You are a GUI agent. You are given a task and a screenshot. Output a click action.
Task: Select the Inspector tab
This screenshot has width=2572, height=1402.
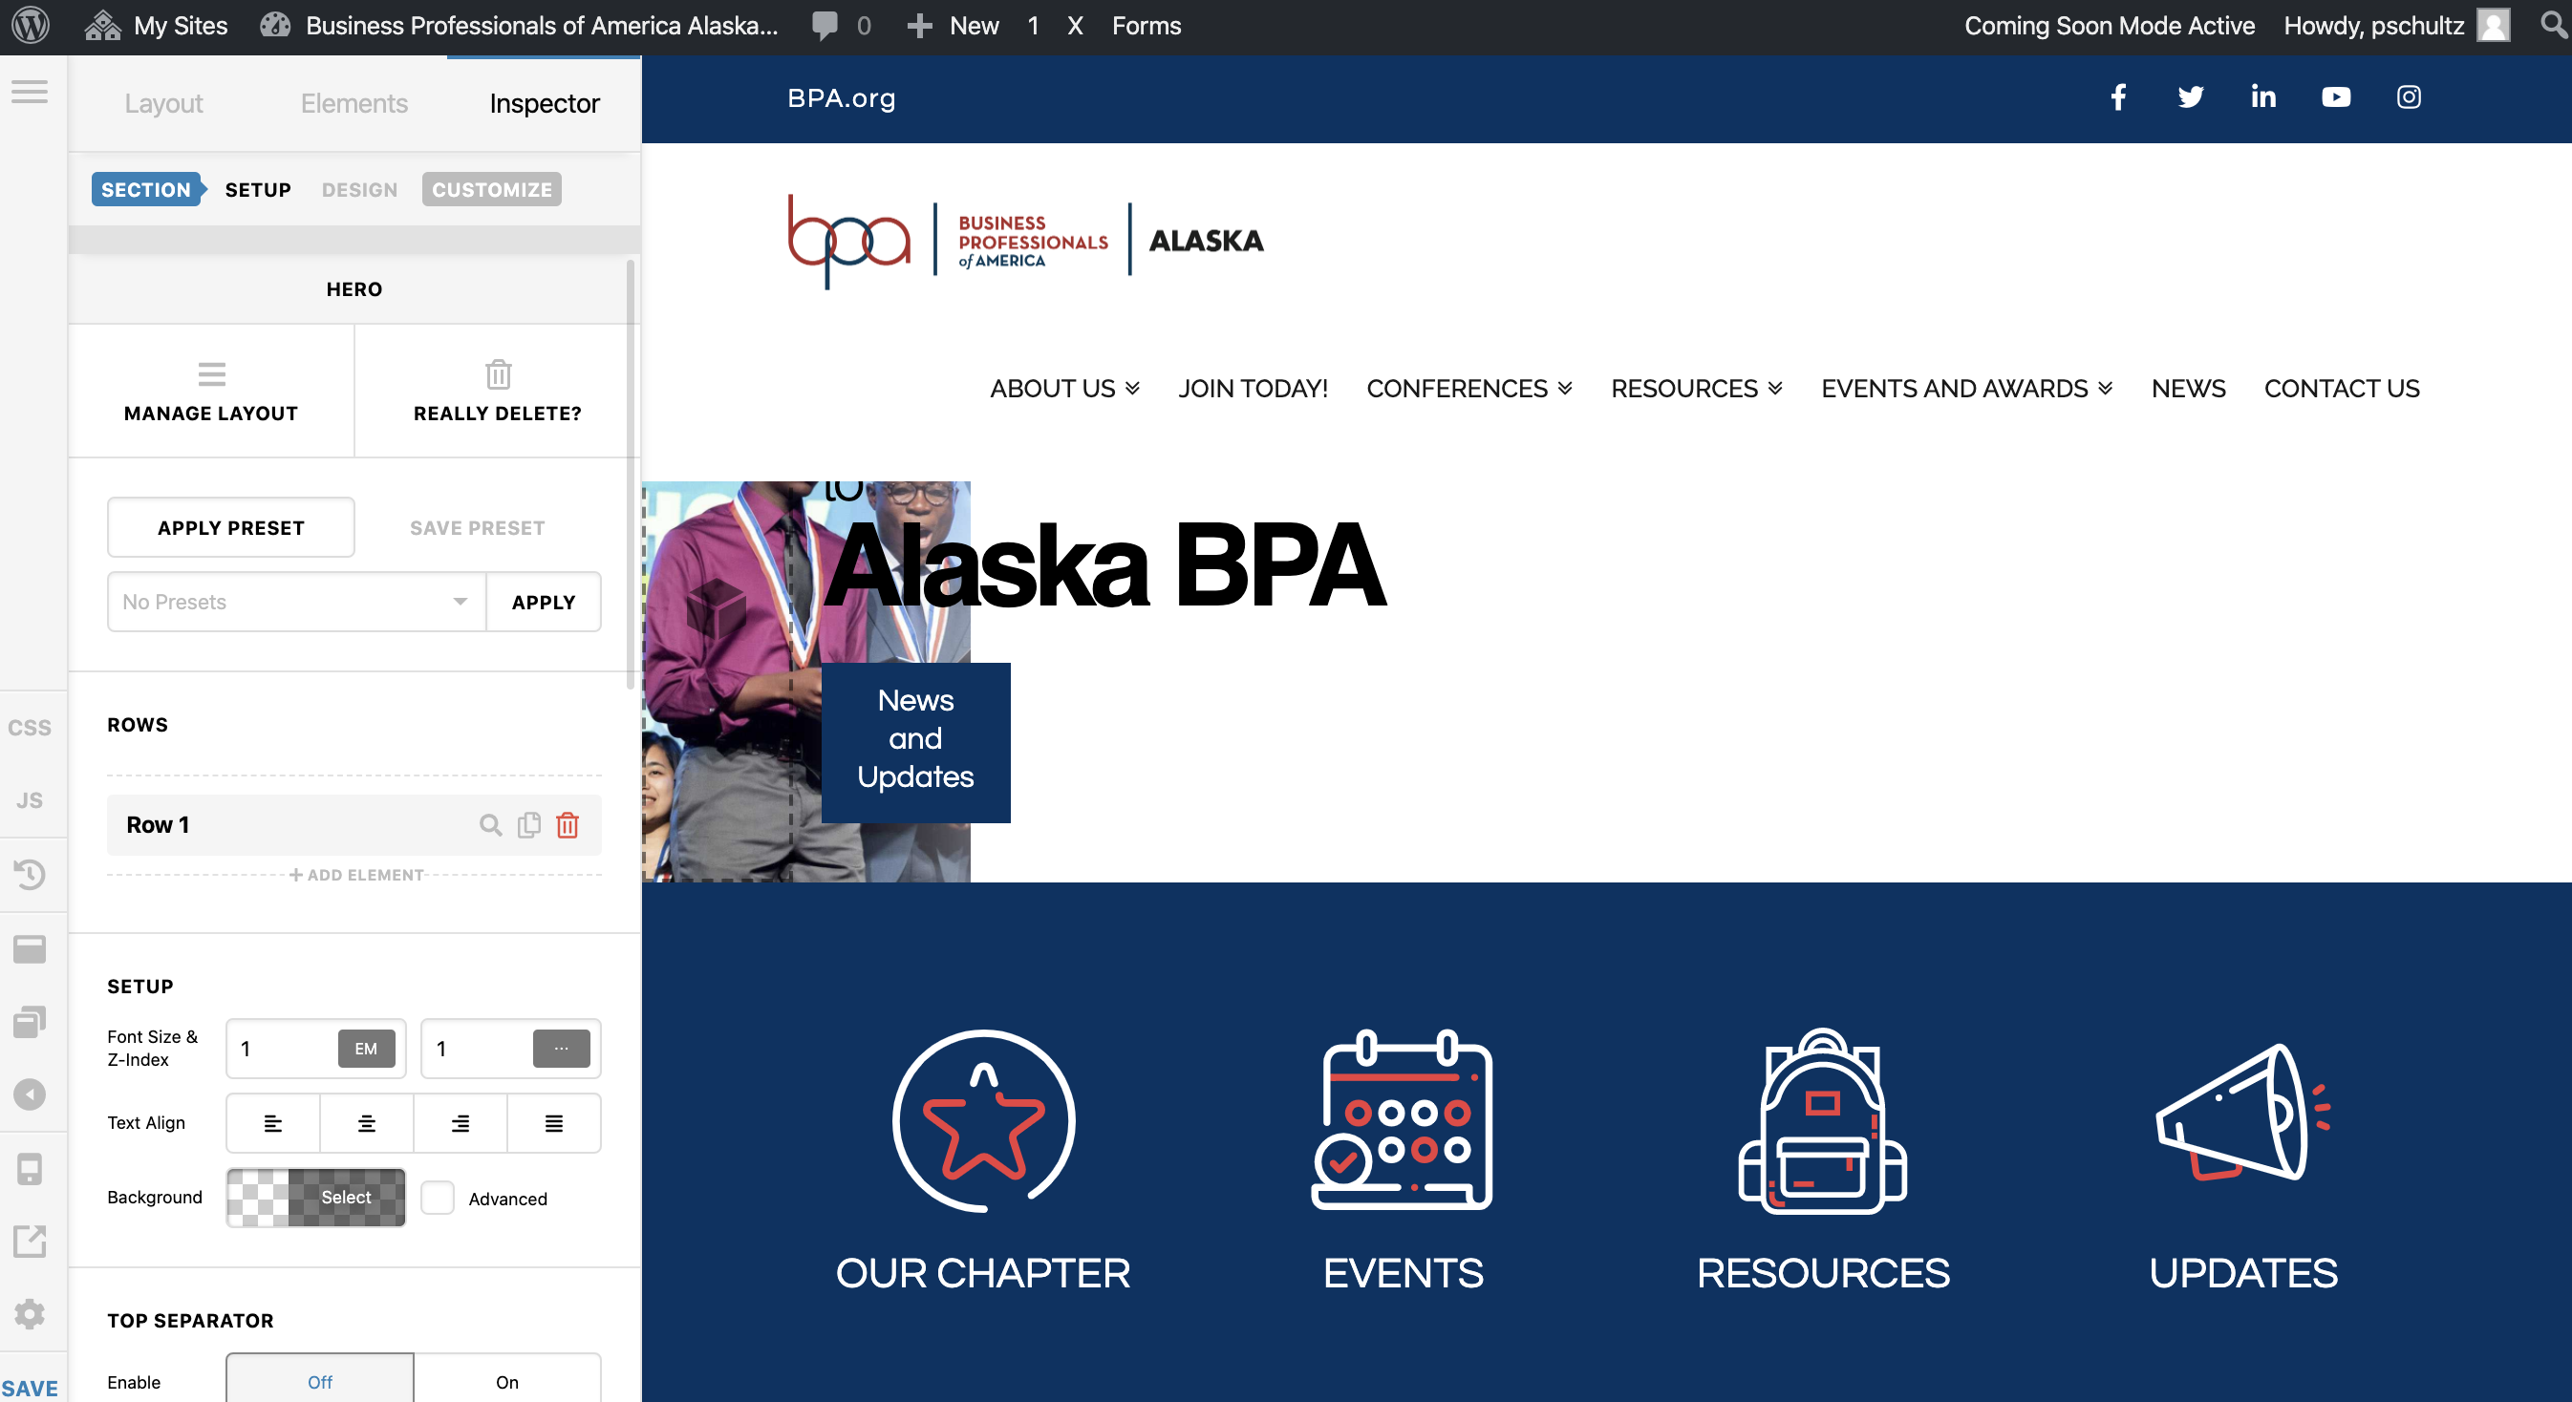(x=545, y=104)
